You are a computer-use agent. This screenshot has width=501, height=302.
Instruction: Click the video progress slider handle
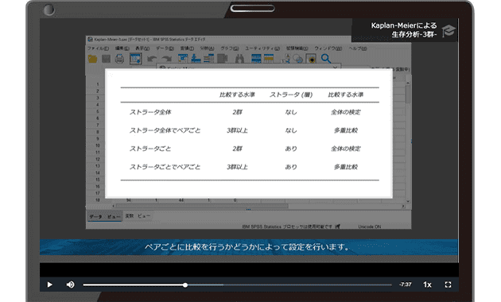(x=185, y=285)
